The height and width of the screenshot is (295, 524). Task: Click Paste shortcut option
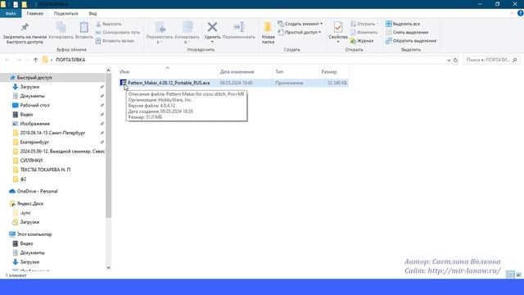(115, 41)
